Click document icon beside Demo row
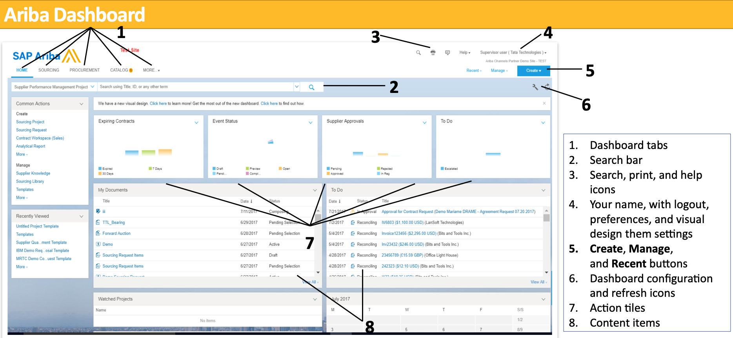This screenshot has width=733, height=338. 98,244
